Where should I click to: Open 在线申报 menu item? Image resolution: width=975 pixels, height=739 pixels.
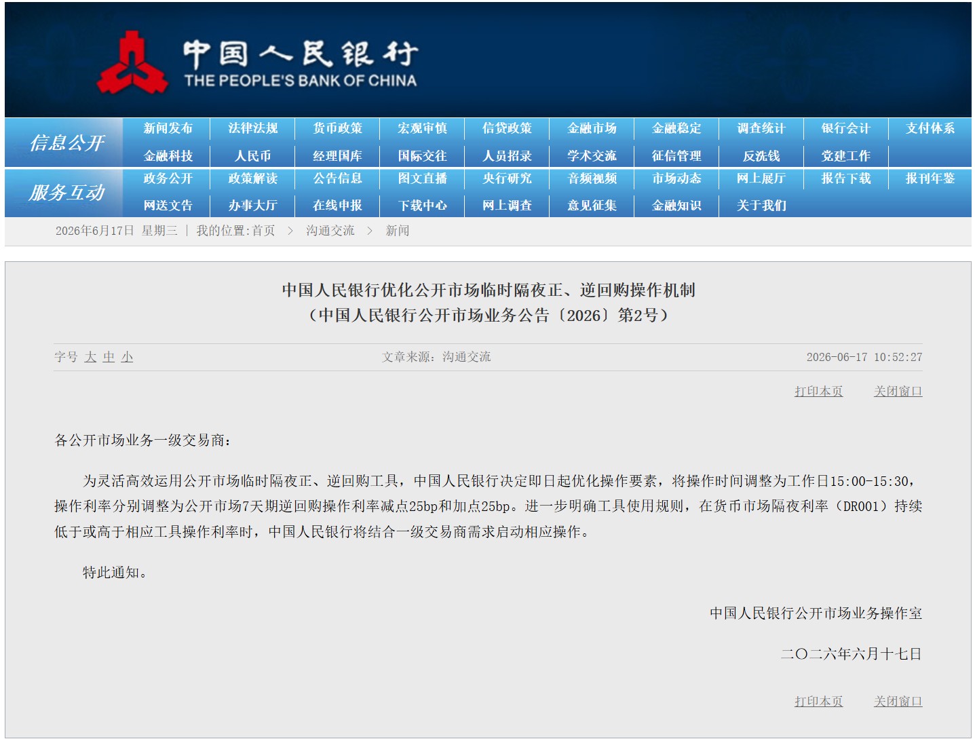click(338, 206)
